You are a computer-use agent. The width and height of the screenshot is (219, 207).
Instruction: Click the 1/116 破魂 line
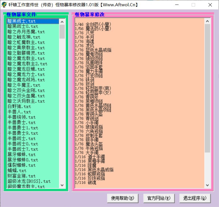pyautogui.click(x=86, y=183)
